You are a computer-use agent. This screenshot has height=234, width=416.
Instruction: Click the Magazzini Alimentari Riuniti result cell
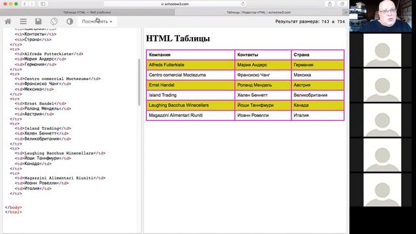click(190, 115)
